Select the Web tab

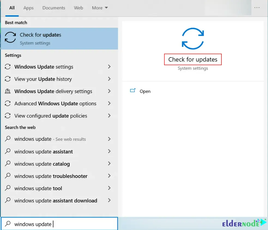pos(79,8)
